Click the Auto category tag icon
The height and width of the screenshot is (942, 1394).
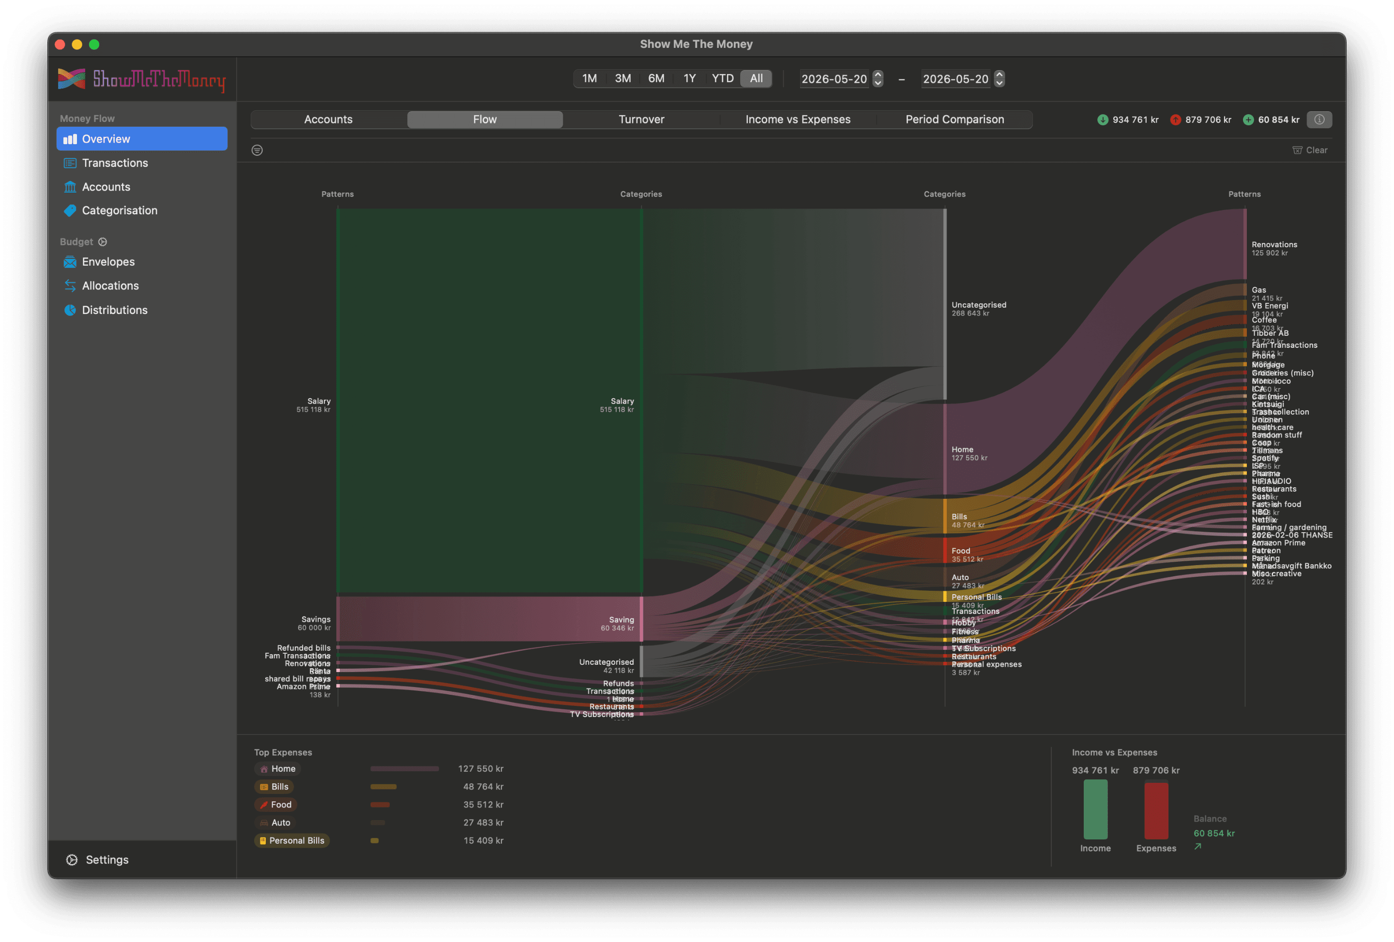point(264,822)
